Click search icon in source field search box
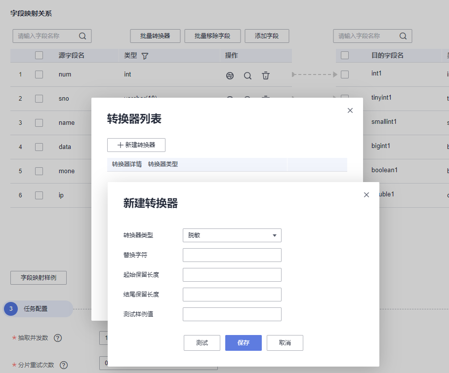The width and height of the screenshot is (449, 373). click(x=82, y=36)
